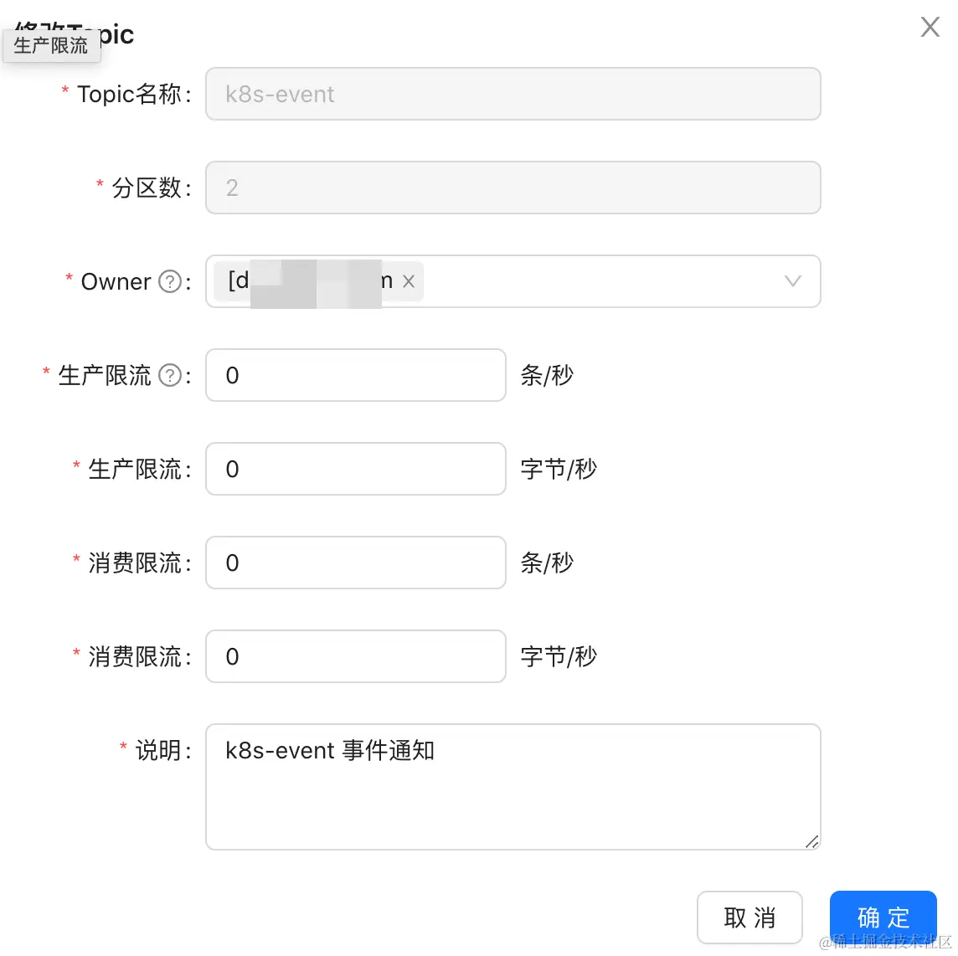Expand the Owner dropdown arrow
Screen dimensions: 958x956
click(x=792, y=281)
